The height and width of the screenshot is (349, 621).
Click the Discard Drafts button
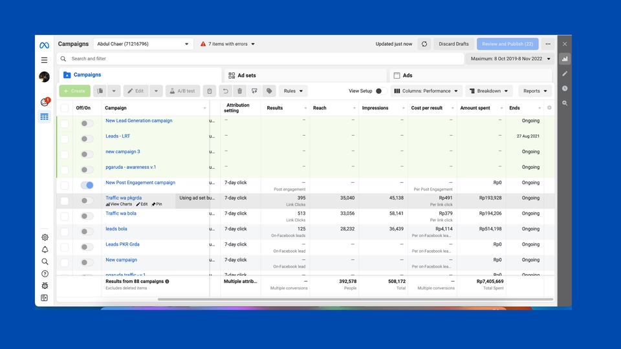453,44
